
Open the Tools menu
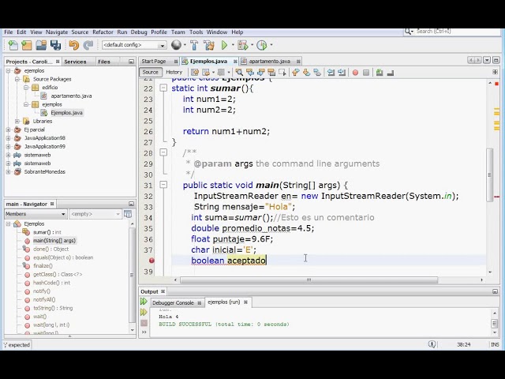196,32
